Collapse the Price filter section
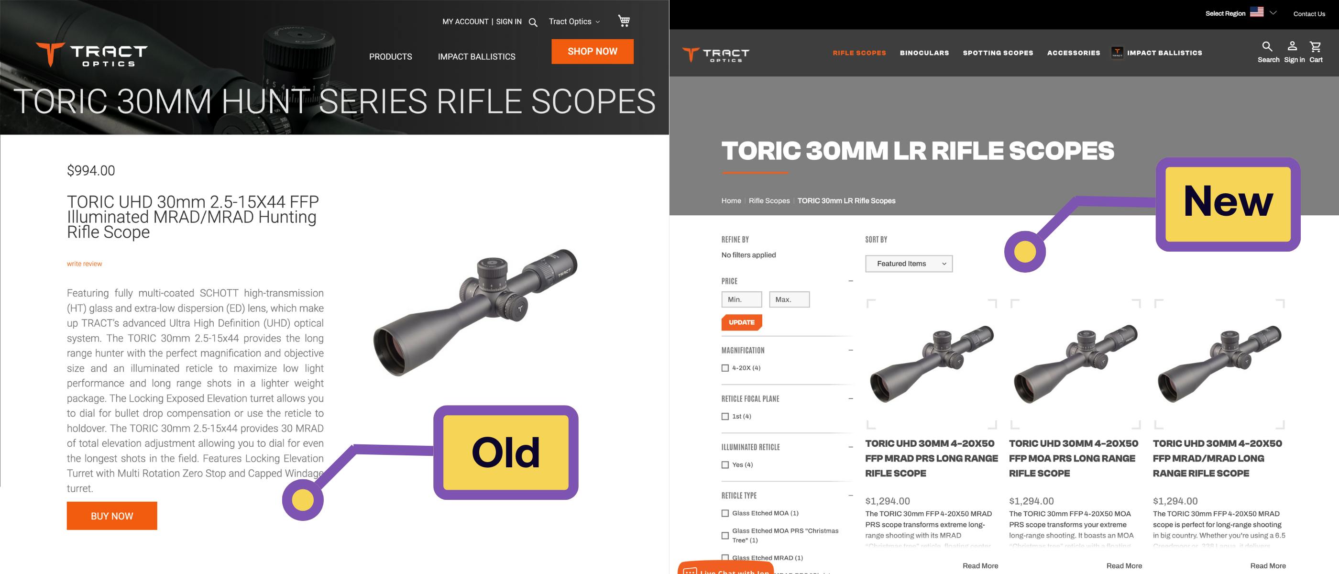This screenshot has width=1339, height=574. [850, 281]
